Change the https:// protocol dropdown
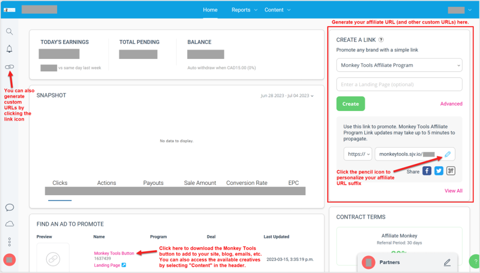 pyautogui.click(x=358, y=154)
